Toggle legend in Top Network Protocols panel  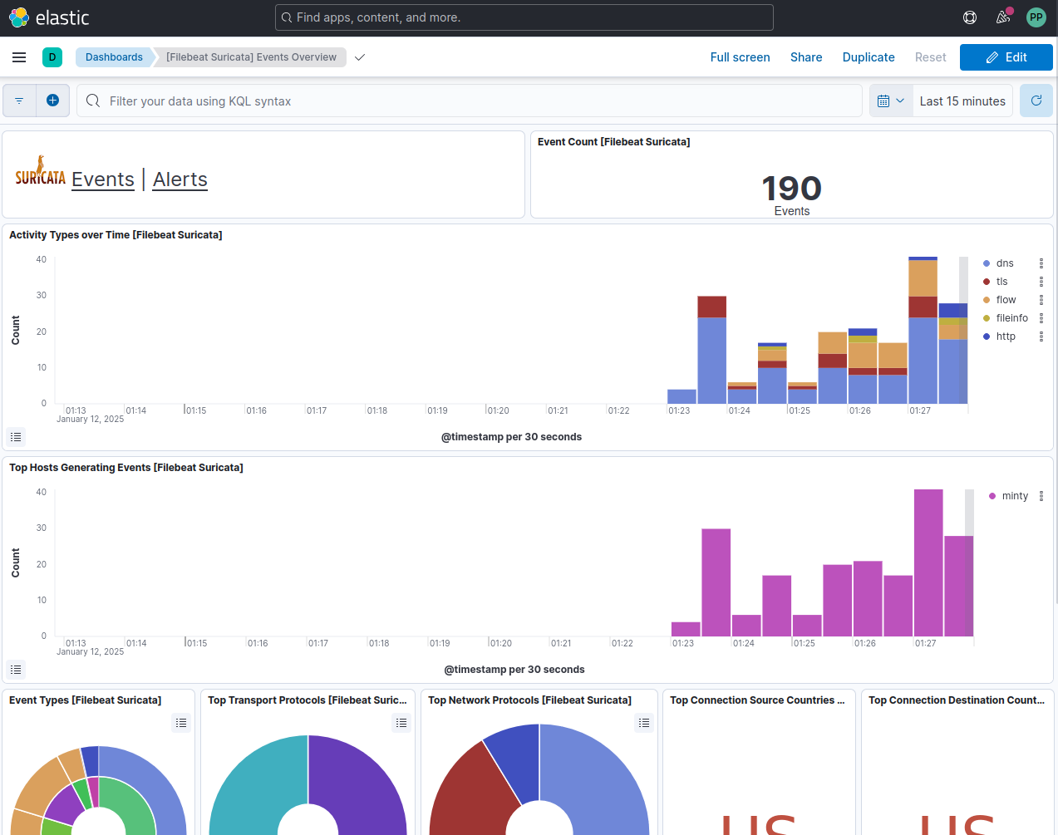[644, 723]
